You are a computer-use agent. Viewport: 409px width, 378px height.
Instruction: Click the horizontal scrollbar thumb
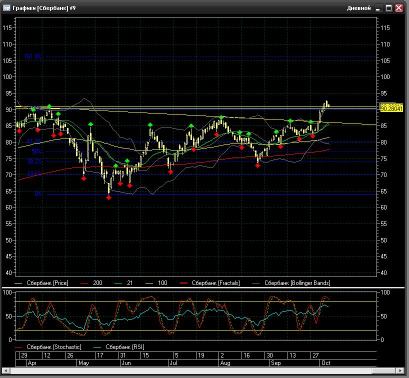click(383, 370)
